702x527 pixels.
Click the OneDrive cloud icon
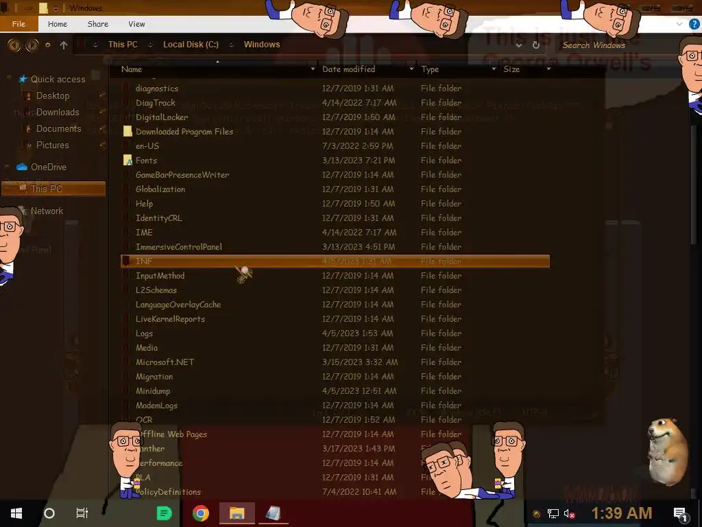(22, 167)
